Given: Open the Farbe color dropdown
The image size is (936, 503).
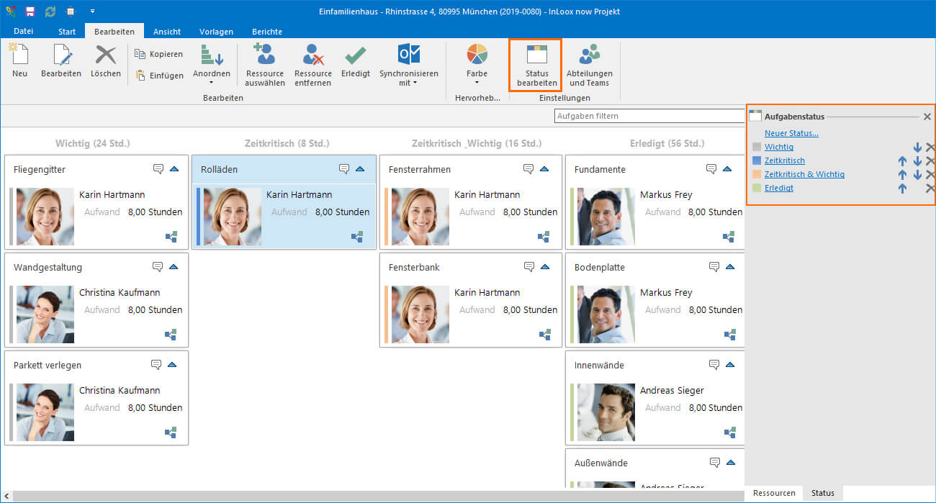Looking at the screenshot, I should click(477, 65).
